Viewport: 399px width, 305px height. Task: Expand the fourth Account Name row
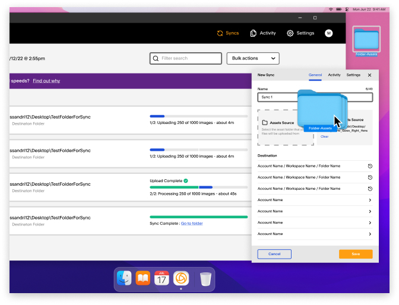(x=315, y=234)
